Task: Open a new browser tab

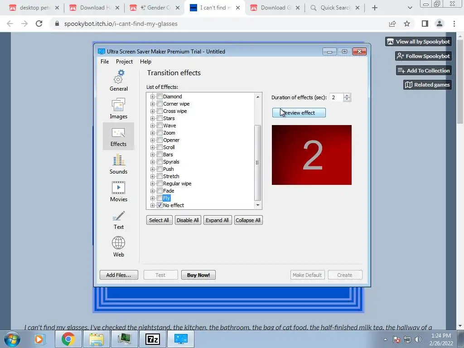Action: (374, 8)
